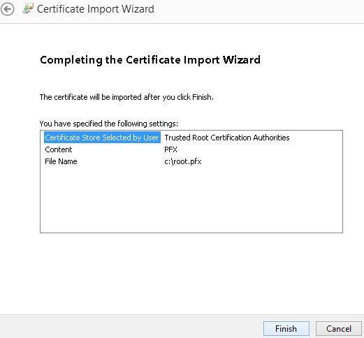Go back using the circular arrow button

(8, 9)
